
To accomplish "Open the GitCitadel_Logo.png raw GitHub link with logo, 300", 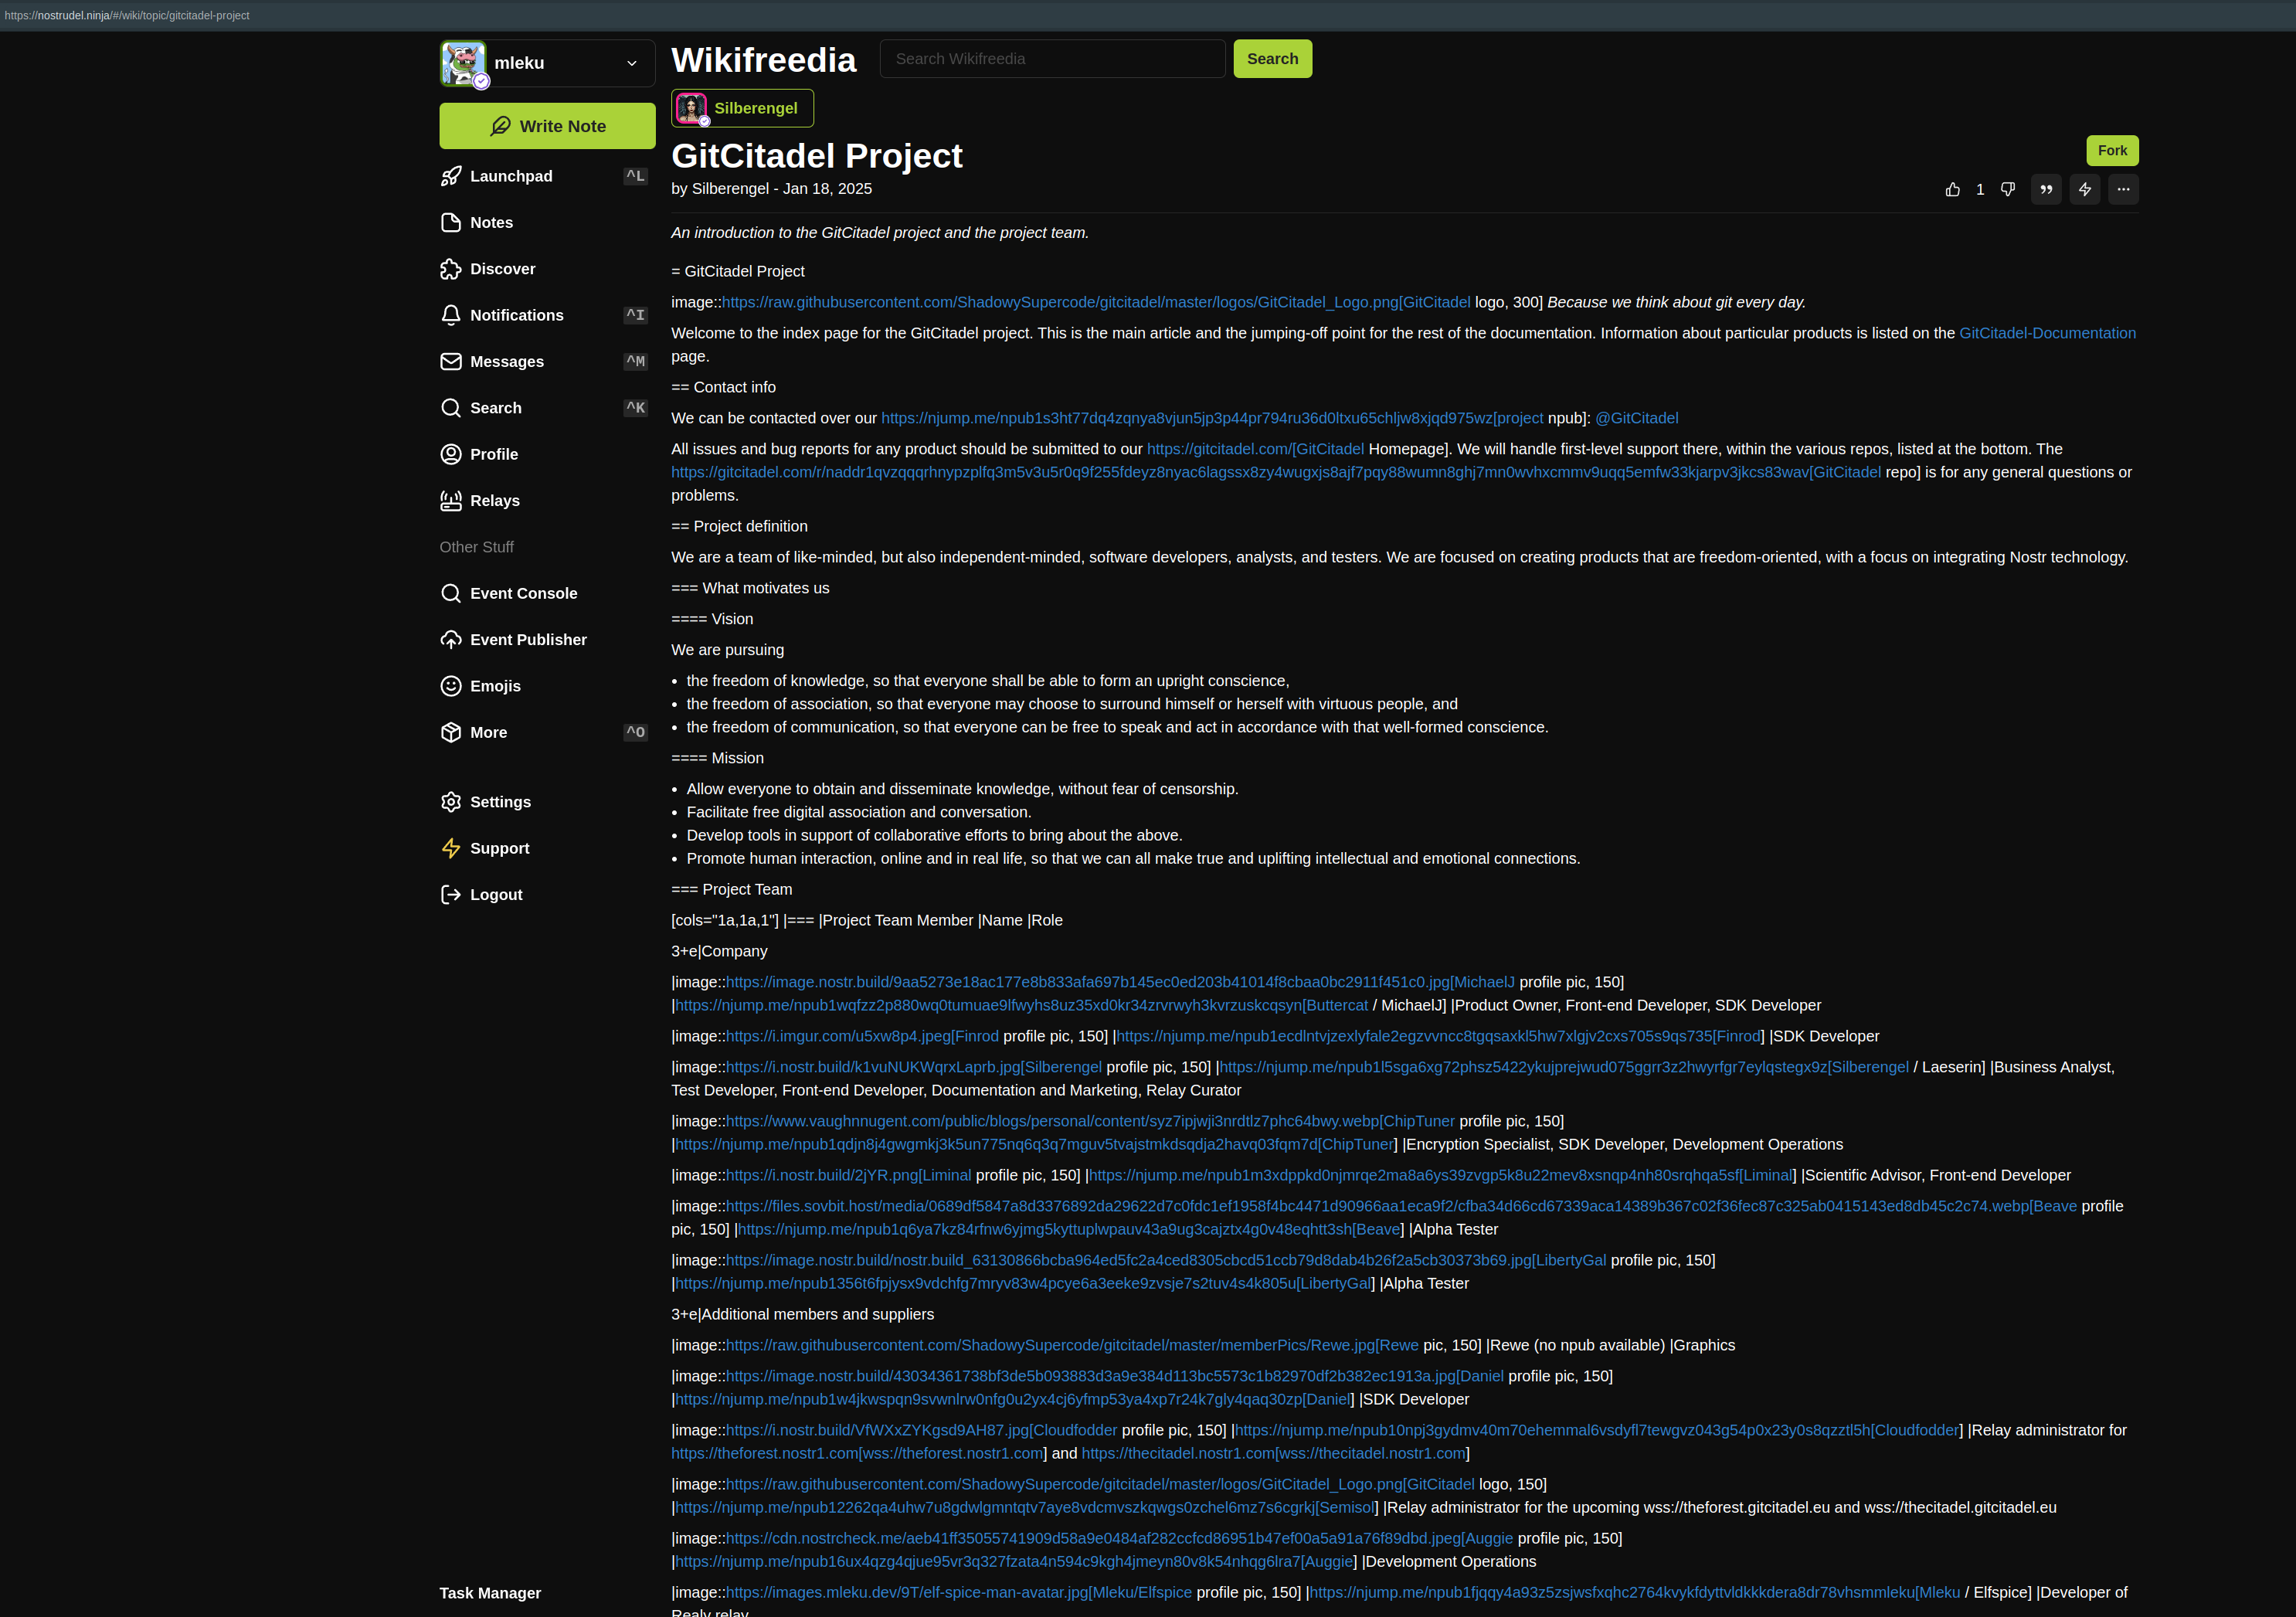I will 1096,302.
